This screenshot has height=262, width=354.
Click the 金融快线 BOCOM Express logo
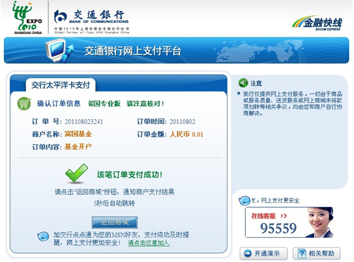pos(317,23)
